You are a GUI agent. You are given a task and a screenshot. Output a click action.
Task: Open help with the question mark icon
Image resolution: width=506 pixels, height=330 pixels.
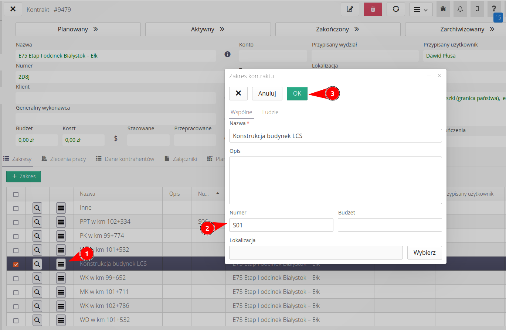494,9
